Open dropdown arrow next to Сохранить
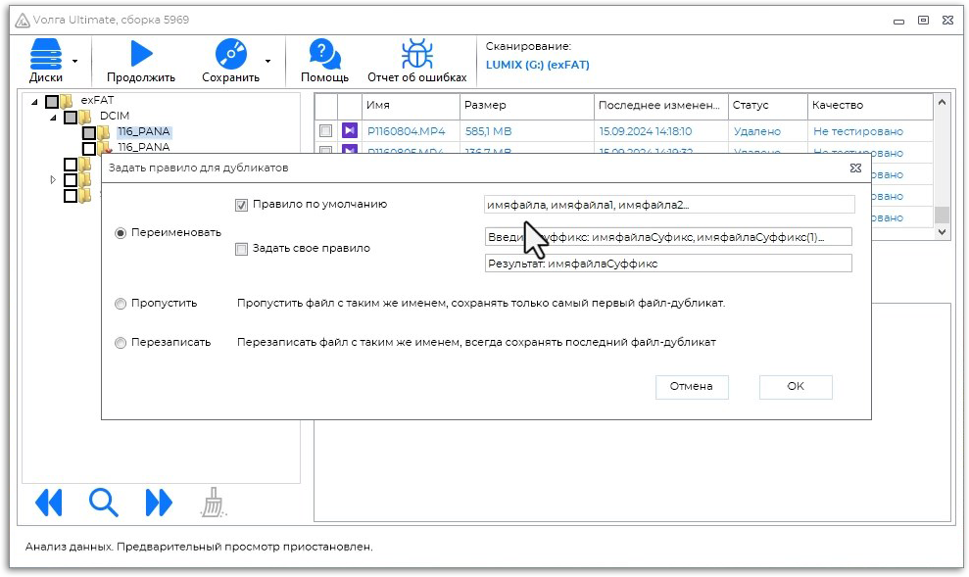 coord(267,61)
